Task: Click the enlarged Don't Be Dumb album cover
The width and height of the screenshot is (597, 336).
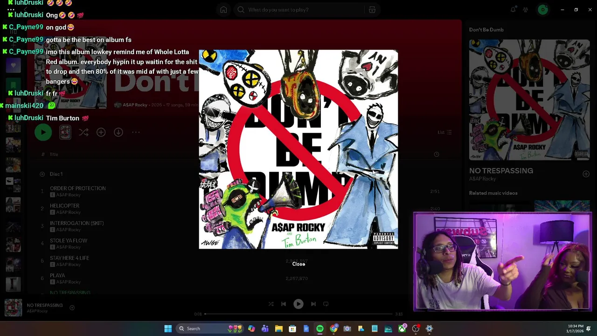Action: (298, 149)
